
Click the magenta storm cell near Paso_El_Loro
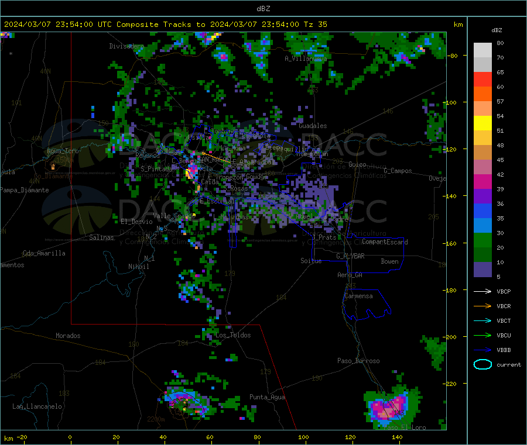tap(389, 407)
